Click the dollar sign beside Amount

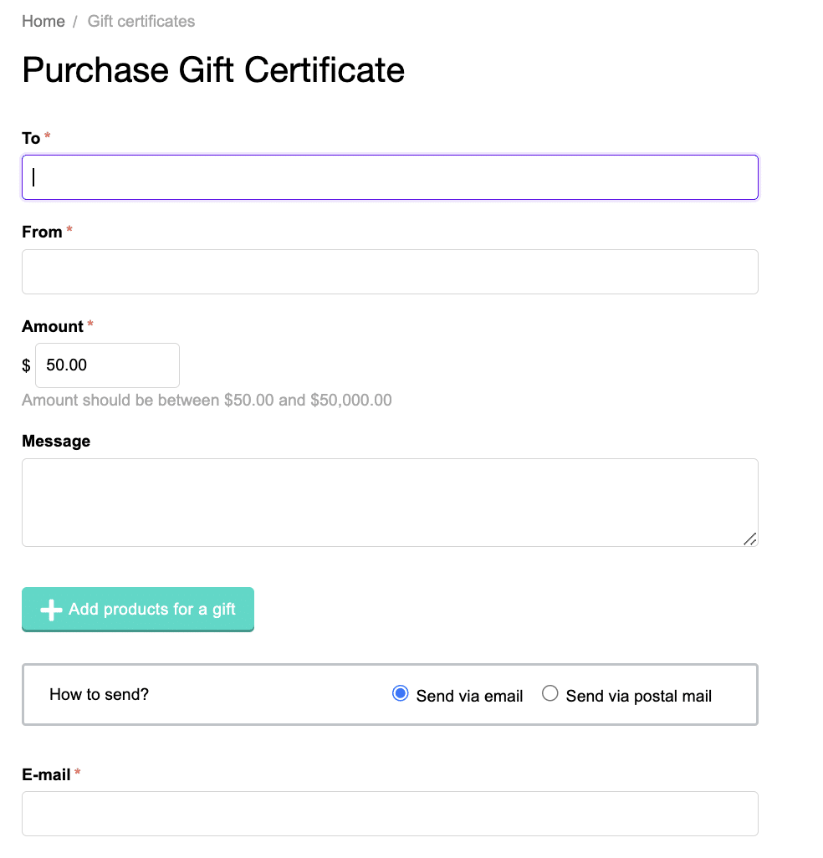(26, 365)
